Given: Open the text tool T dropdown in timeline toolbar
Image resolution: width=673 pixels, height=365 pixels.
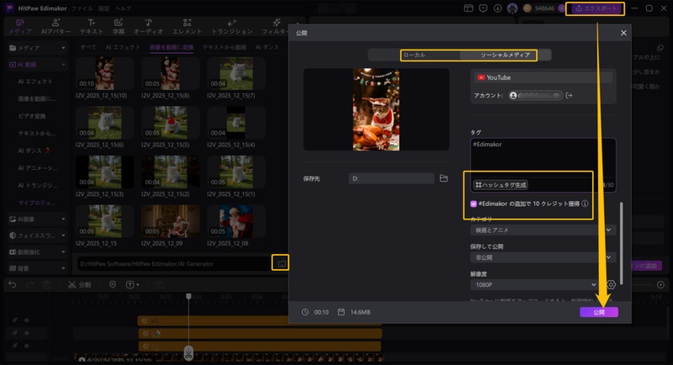Looking at the screenshot, I should (132, 285).
